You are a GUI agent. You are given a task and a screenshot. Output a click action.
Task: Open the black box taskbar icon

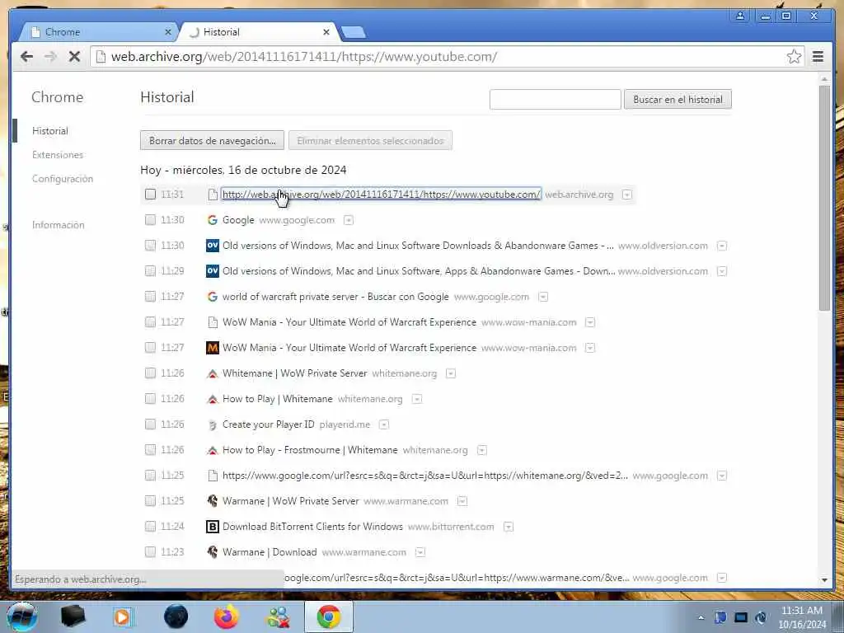pyautogui.click(x=73, y=617)
